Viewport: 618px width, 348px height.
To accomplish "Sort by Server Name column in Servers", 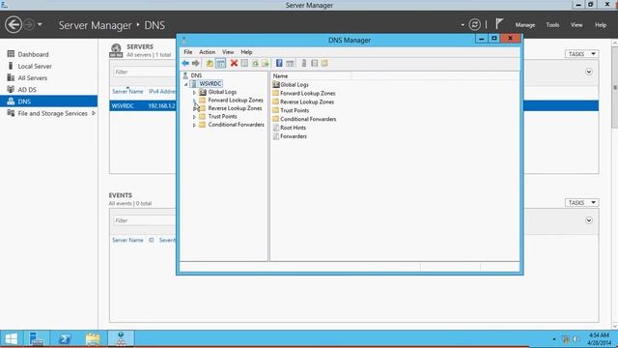I will coord(127,91).
